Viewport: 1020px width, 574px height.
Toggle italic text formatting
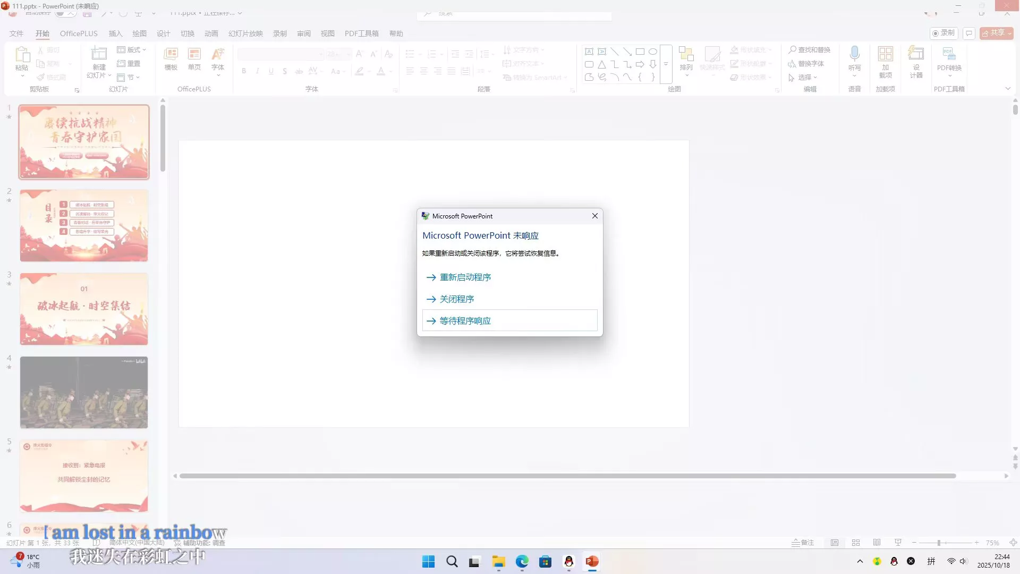[x=258, y=71]
